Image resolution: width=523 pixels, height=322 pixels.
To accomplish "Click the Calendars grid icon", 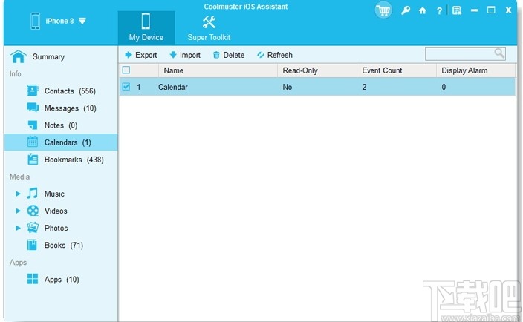I will tap(33, 142).
